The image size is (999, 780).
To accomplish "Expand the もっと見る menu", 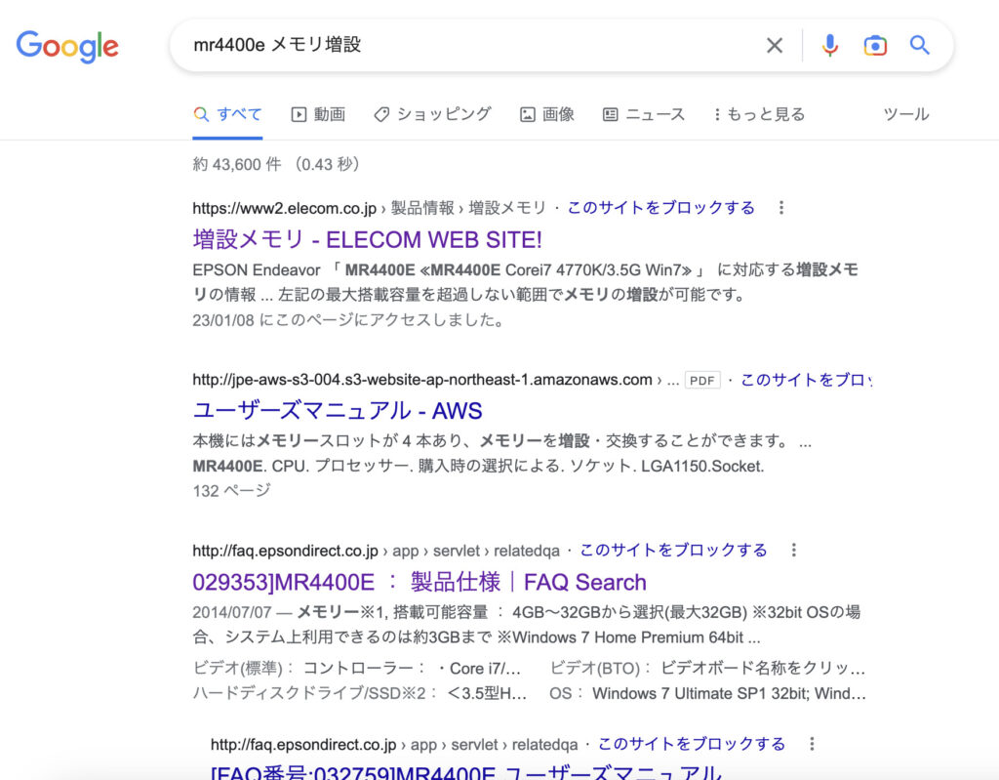I will 759,114.
